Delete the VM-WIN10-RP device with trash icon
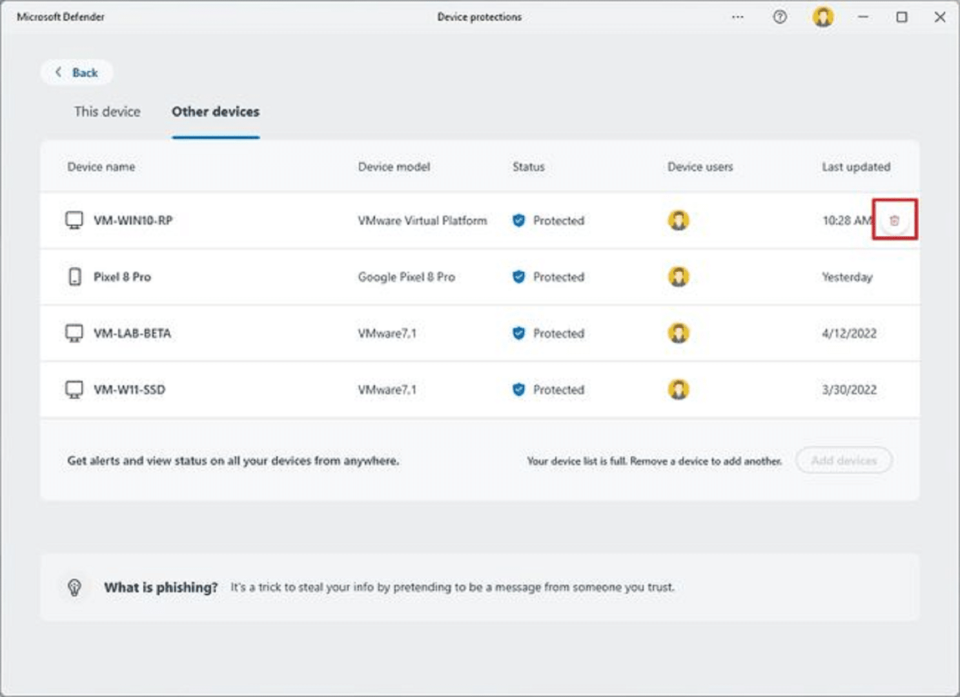 (x=894, y=221)
